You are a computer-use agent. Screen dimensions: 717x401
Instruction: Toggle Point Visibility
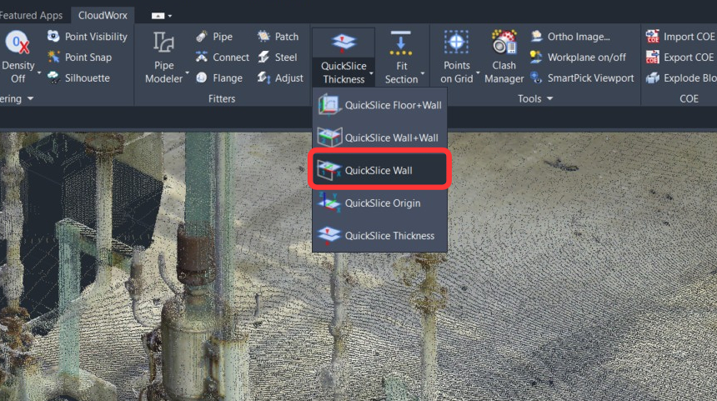[88, 37]
